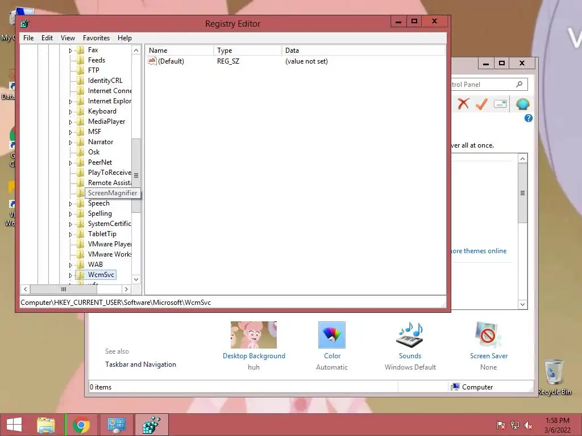
Task: Select the WcmSvc key label
Action: [101, 275]
